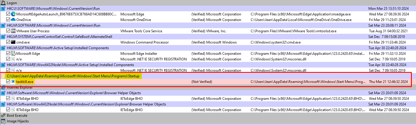Click the cmd.exe console icon
This screenshot has width=416, height=125.
[x=13, y=42]
